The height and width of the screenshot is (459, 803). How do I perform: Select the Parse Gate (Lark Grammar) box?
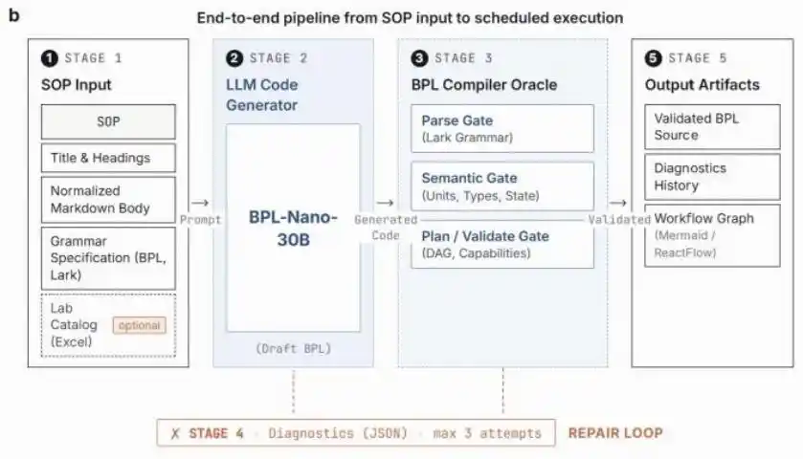click(x=502, y=128)
